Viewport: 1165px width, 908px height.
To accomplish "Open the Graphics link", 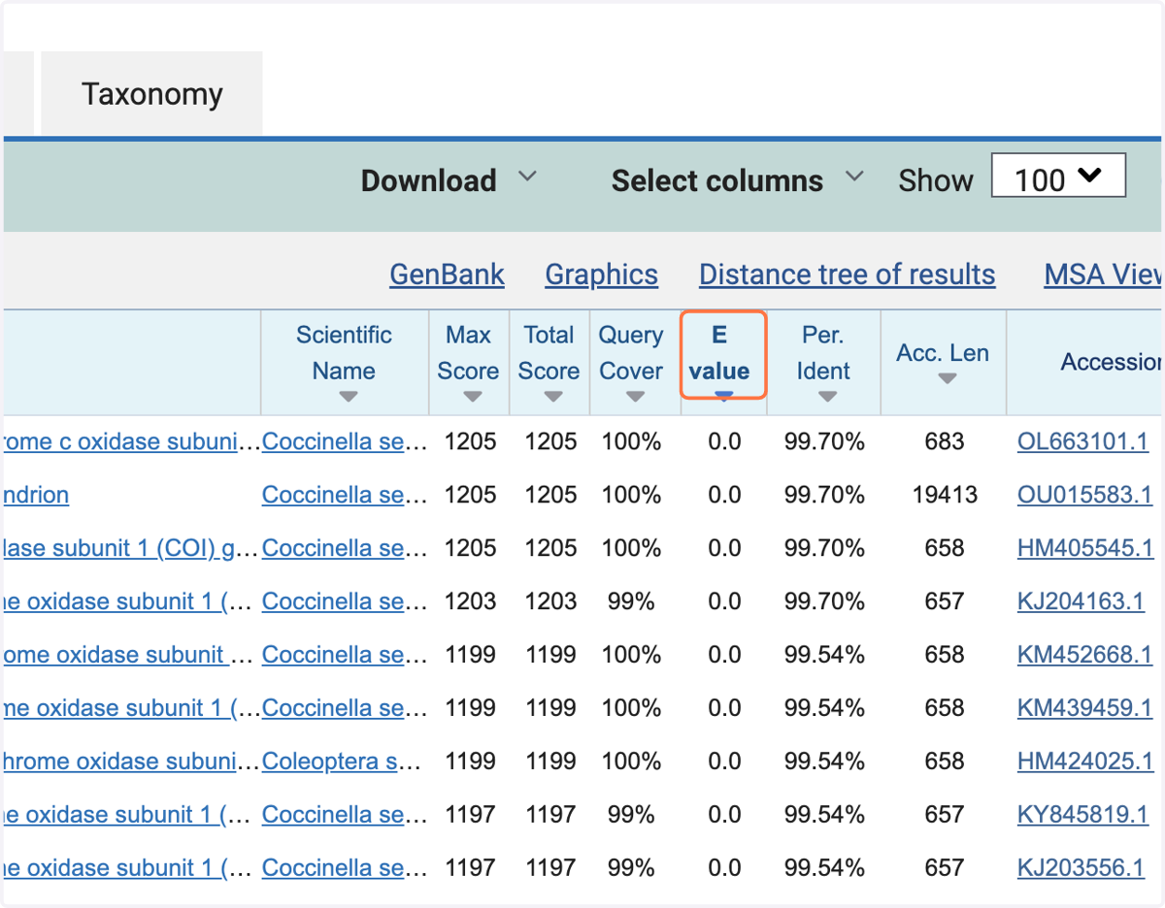I will tap(602, 275).
